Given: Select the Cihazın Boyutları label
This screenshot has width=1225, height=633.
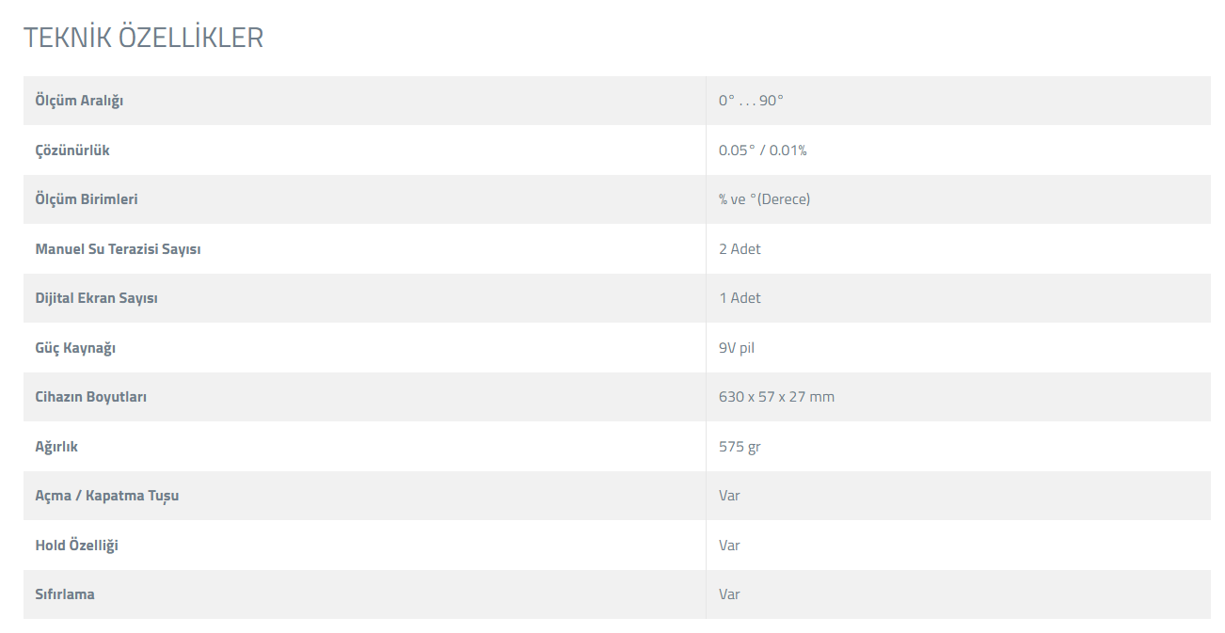Looking at the screenshot, I should pyautogui.click(x=90, y=397).
